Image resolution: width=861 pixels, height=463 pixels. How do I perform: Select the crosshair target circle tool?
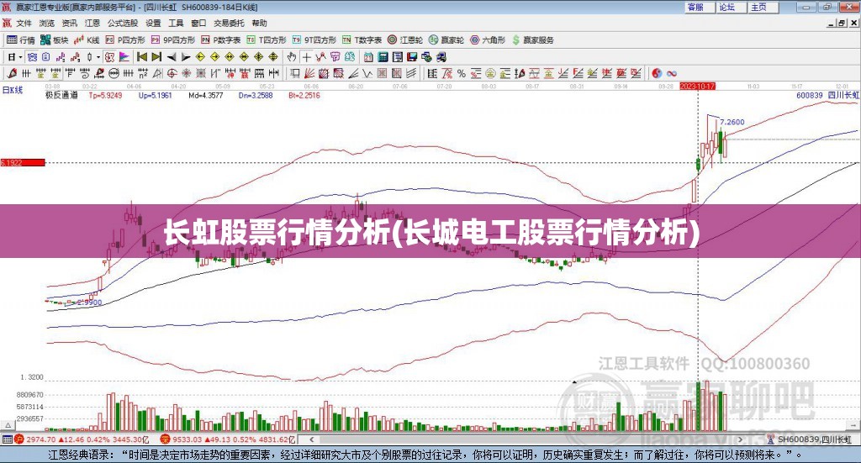[172, 73]
